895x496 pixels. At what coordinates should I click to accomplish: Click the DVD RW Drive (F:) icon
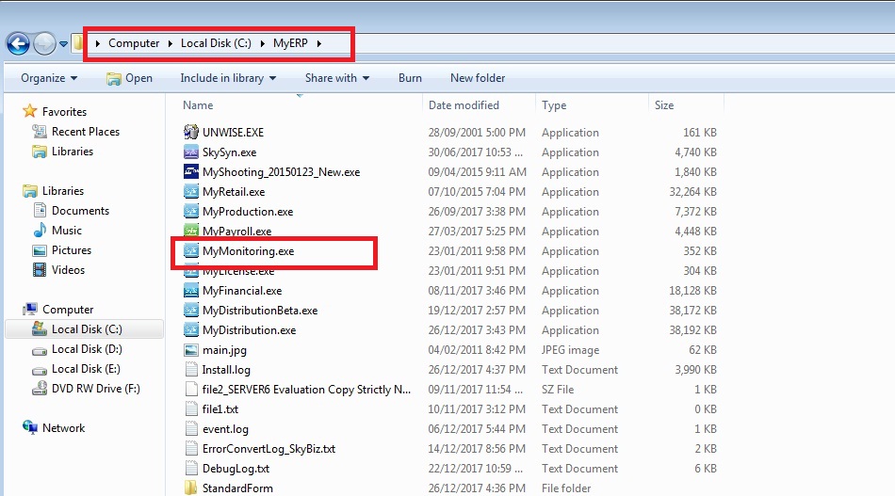40,389
